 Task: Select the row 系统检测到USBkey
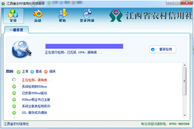35,87
